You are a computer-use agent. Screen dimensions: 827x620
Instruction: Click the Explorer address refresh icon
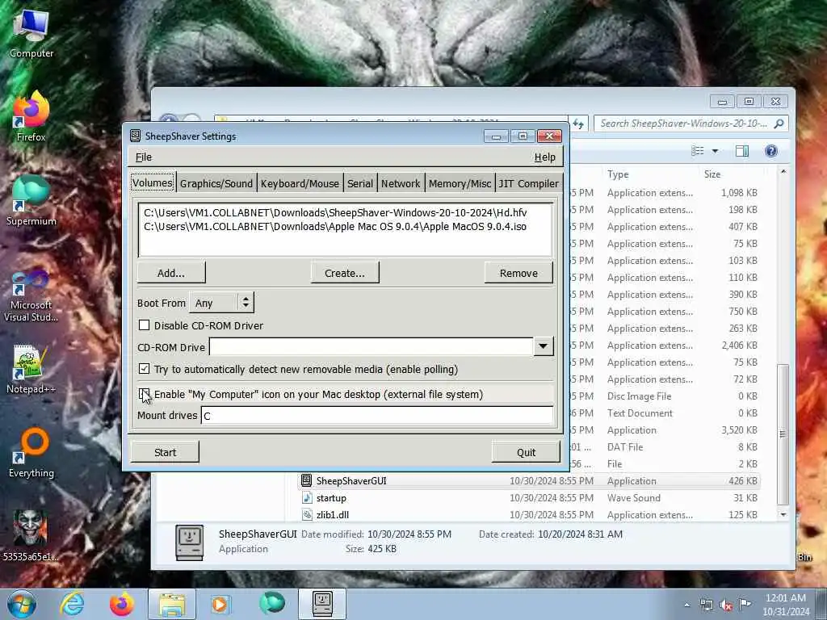point(578,124)
